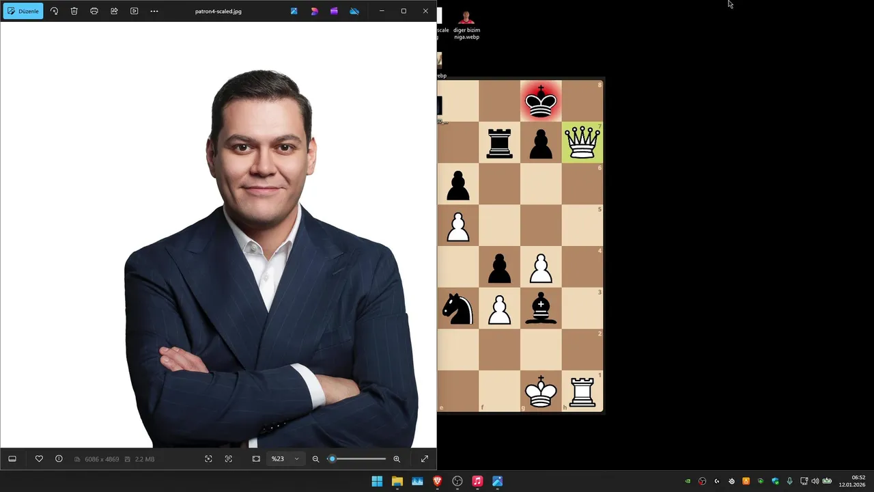Mark photo as favorite with heart icon
The height and width of the screenshot is (492, 874).
39,459
